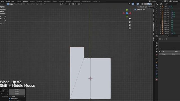Click the properties editor search field

[172, 36]
